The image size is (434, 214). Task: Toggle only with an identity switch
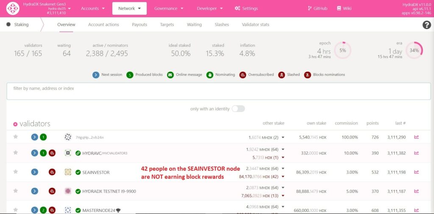pyautogui.click(x=238, y=109)
